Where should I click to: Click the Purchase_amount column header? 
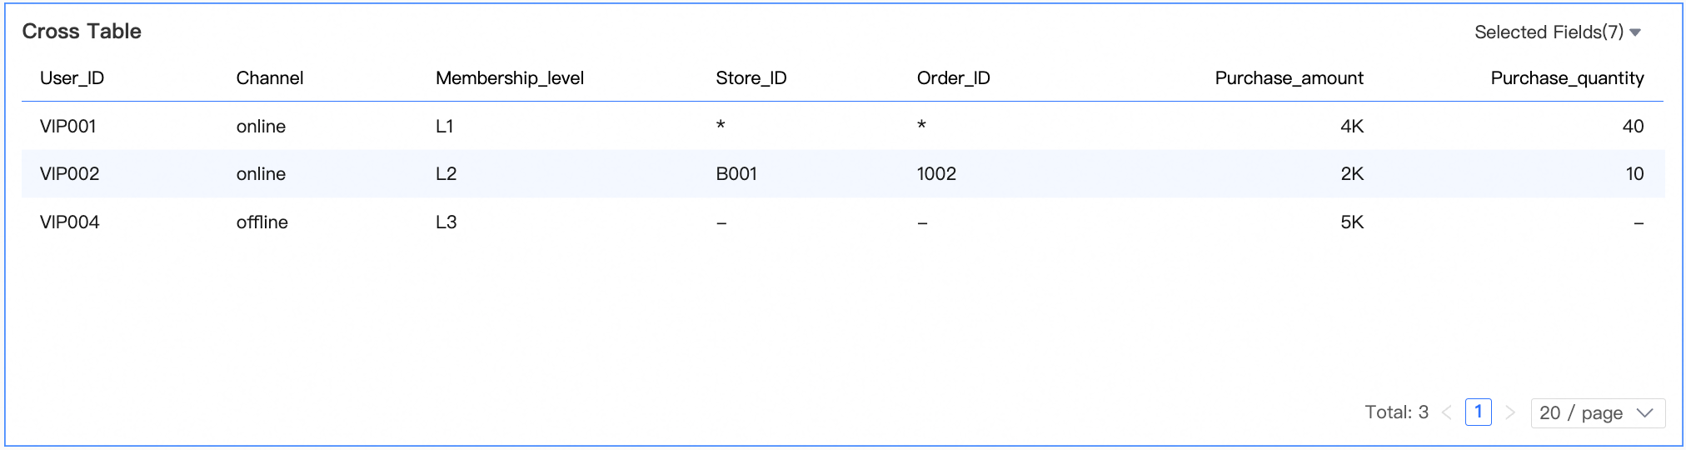pyautogui.click(x=1289, y=78)
